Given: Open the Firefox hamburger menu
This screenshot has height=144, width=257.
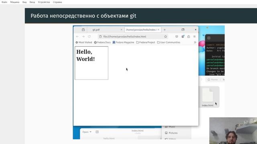Looking at the screenshot, I should (194, 36).
